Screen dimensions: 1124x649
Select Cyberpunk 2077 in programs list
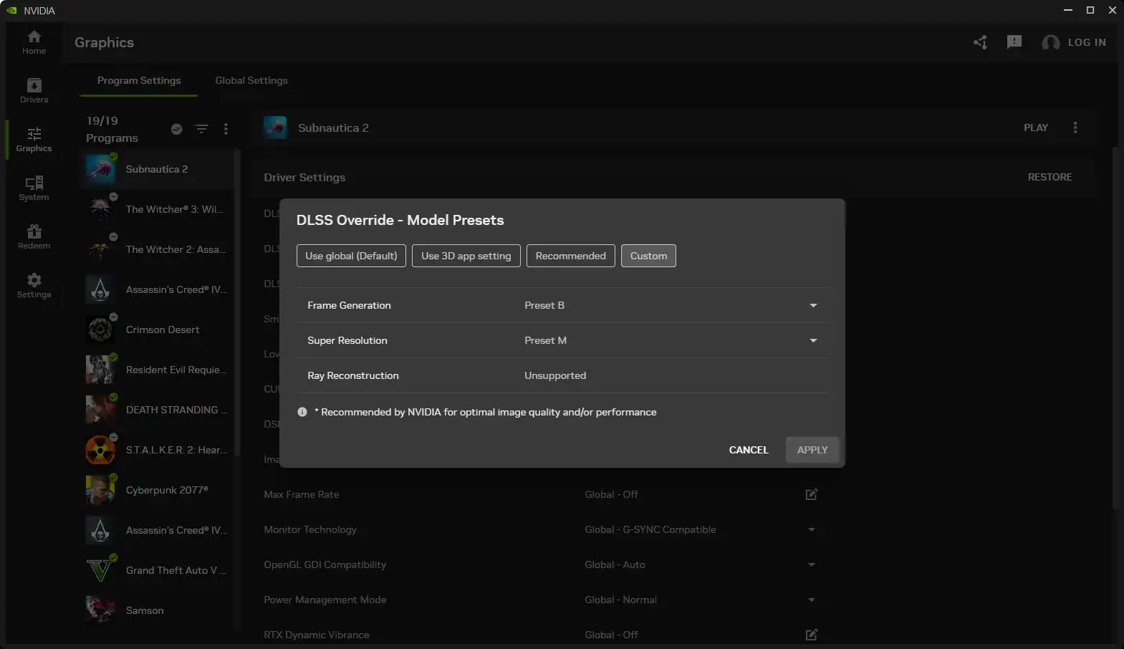point(158,490)
